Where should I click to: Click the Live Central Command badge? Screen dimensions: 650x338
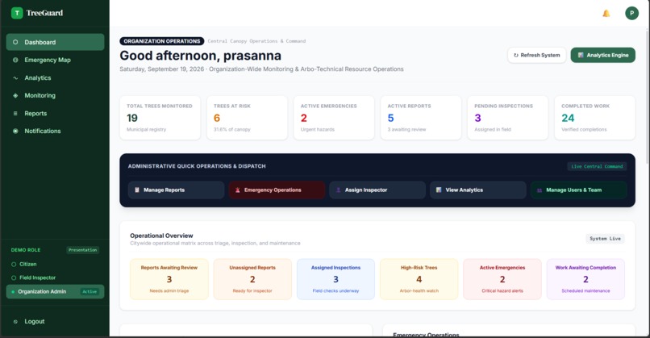[597, 166]
